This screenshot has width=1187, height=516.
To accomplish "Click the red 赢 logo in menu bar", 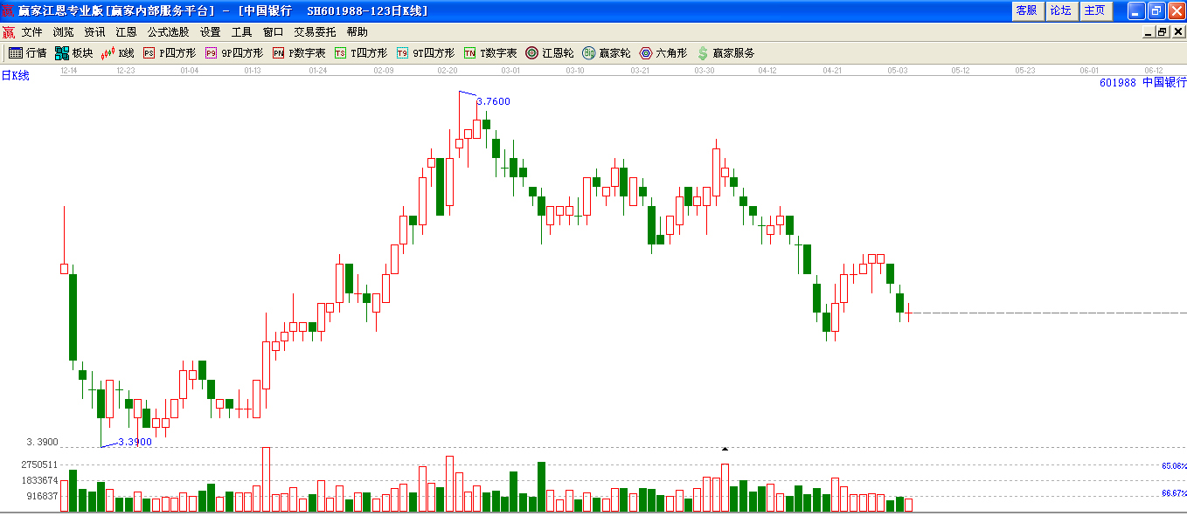I will coord(9,32).
